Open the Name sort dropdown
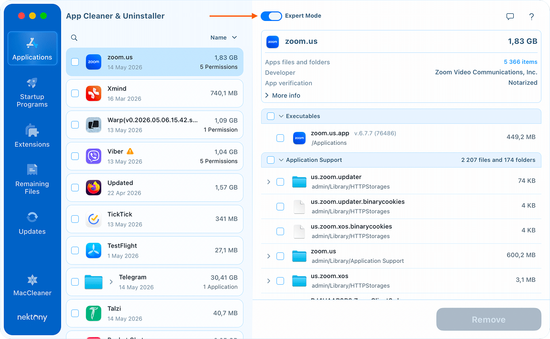 [x=224, y=38]
